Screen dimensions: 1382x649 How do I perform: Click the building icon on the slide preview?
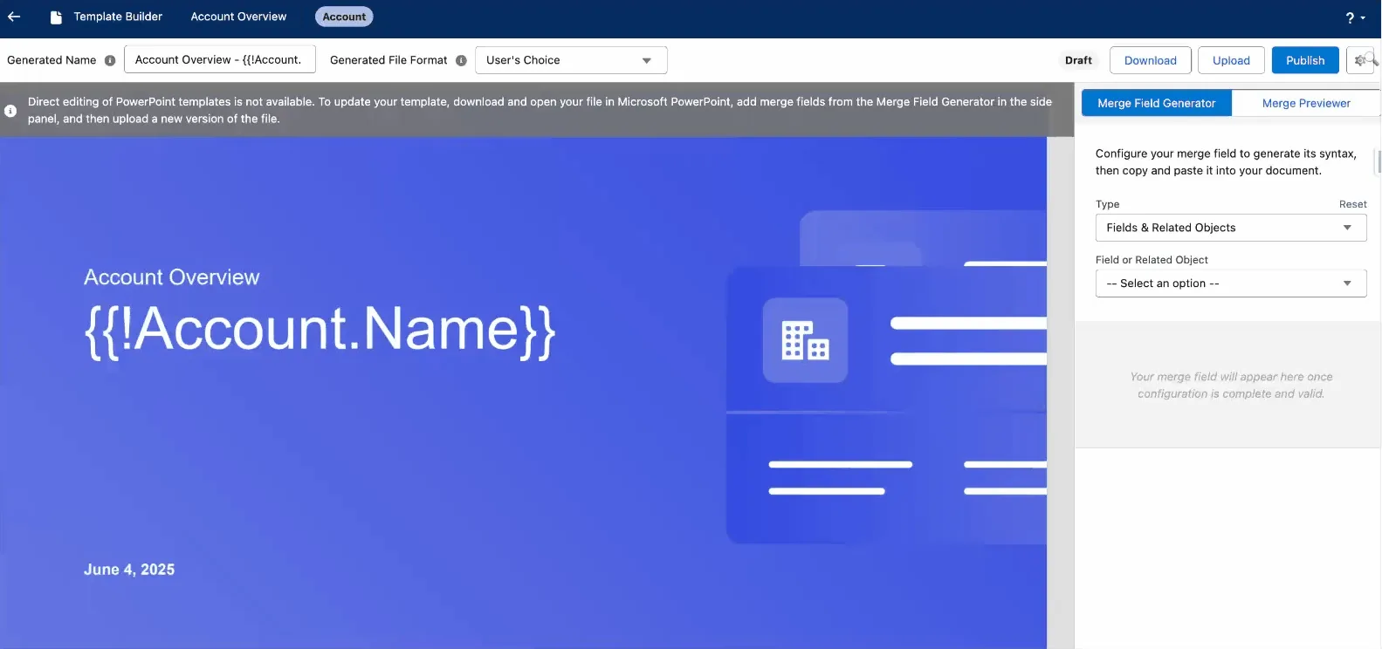coord(805,340)
